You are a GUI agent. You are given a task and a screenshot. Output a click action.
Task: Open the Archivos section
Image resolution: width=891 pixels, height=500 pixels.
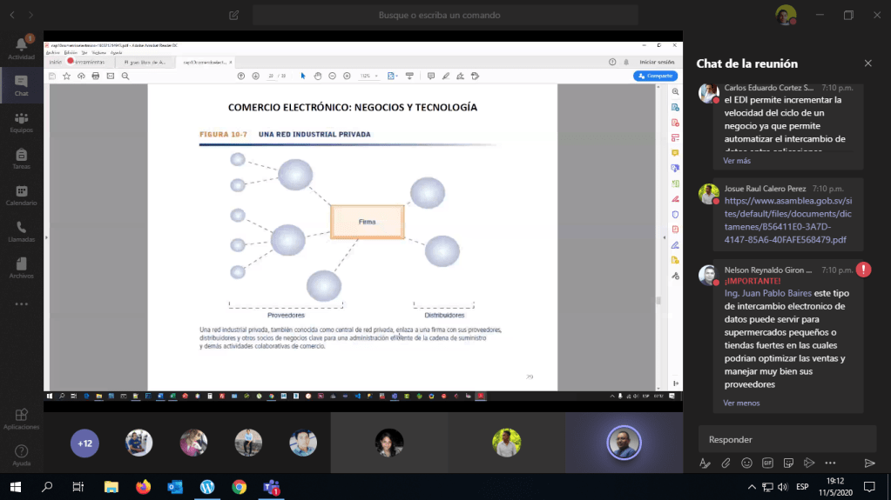coord(21,268)
